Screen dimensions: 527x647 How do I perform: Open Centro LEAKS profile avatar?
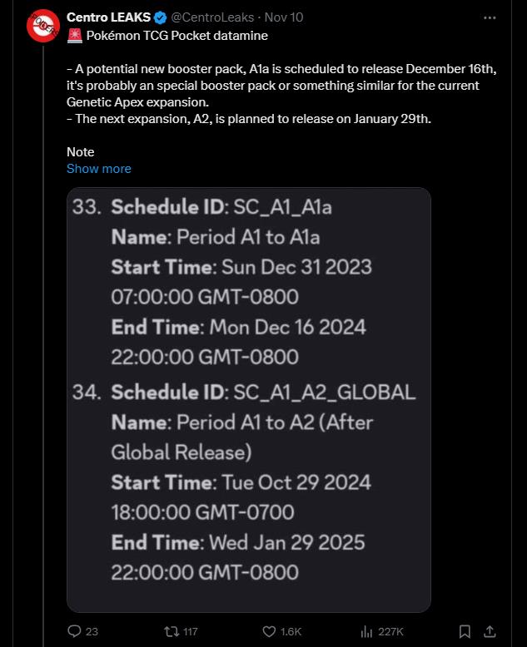tap(42, 27)
